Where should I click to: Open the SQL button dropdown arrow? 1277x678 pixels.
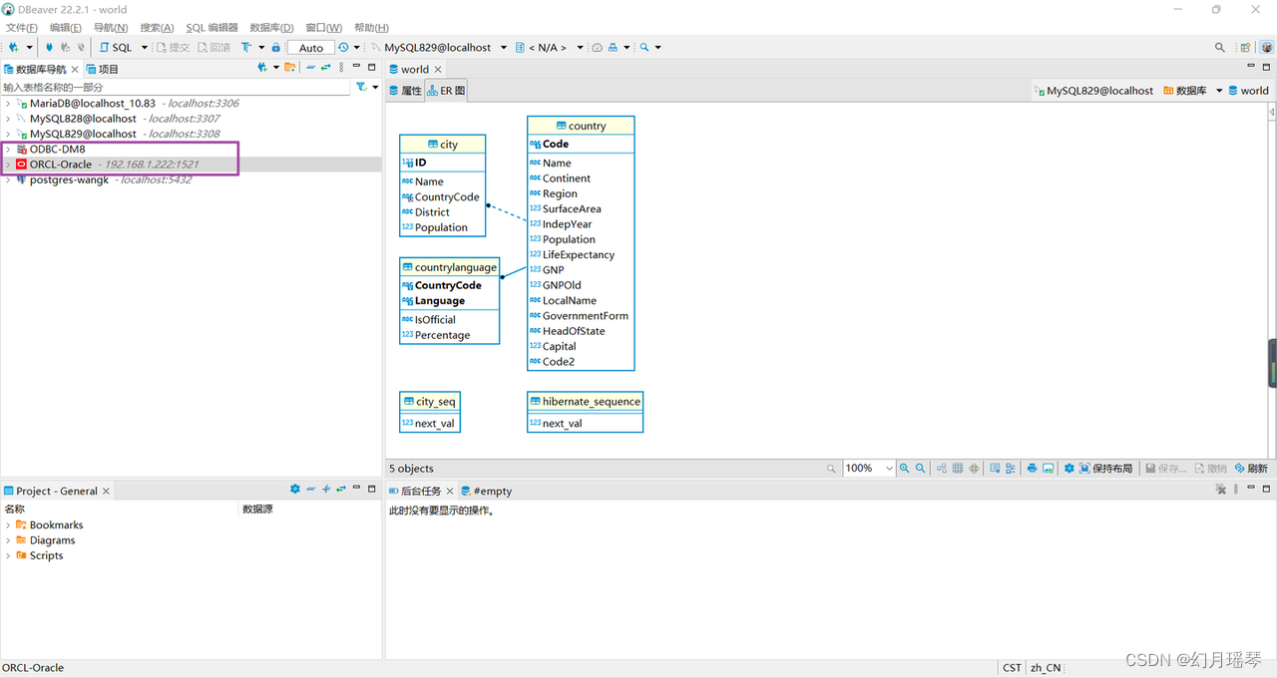pyautogui.click(x=144, y=47)
